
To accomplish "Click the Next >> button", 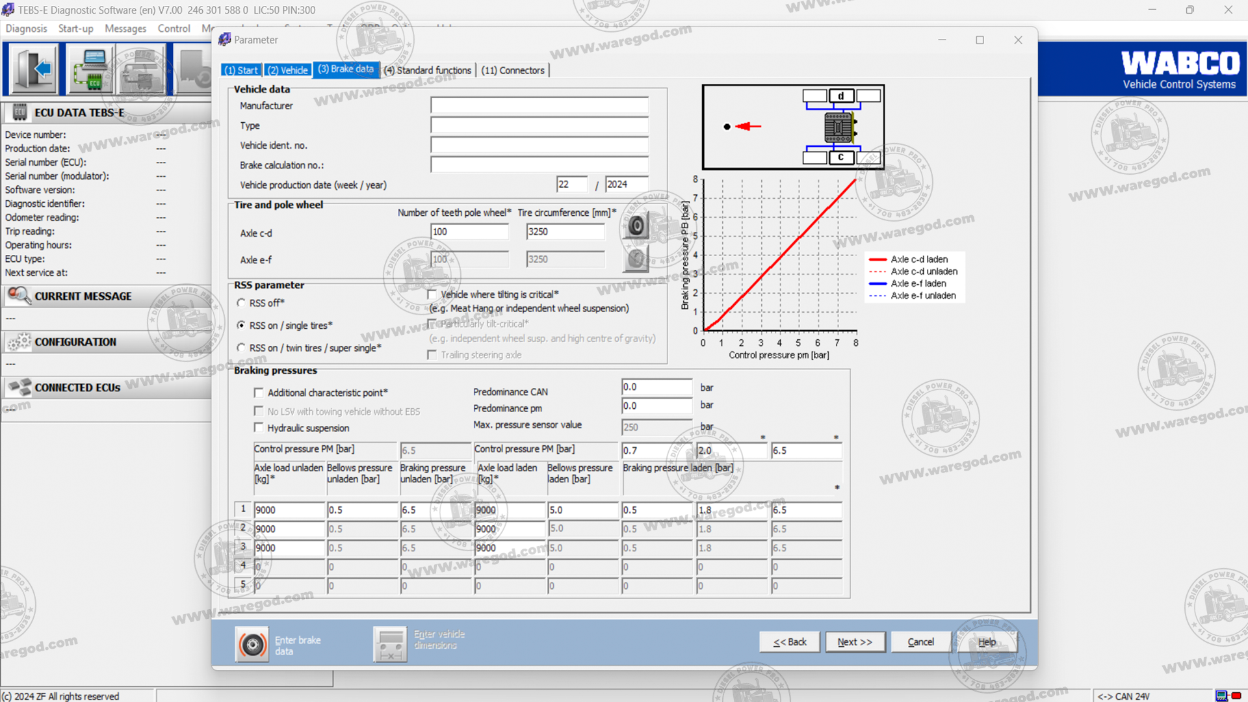I will click(x=854, y=642).
